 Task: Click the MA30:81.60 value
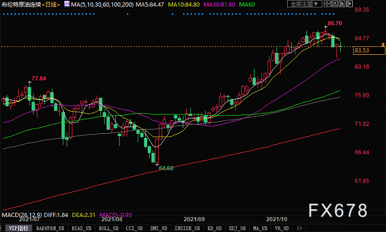pyautogui.click(x=220, y=4)
